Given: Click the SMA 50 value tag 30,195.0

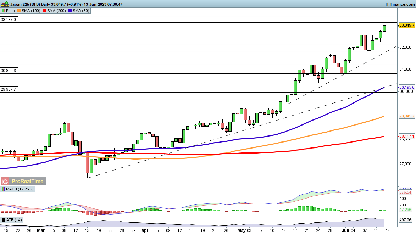Looking at the screenshot, I should [407, 87].
